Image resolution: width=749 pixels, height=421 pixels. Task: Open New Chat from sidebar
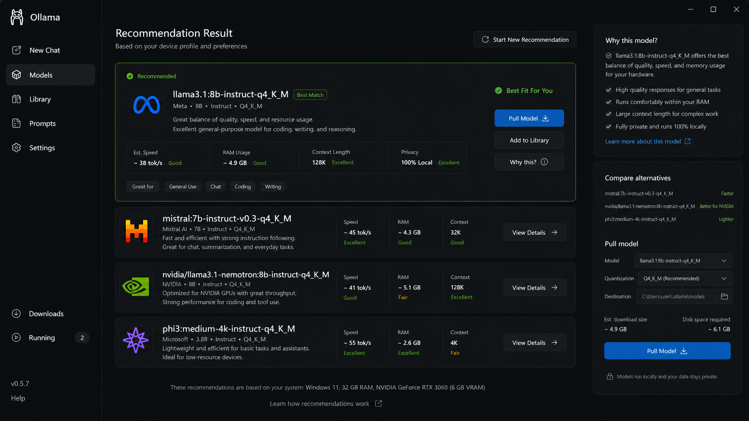(51, 50)
